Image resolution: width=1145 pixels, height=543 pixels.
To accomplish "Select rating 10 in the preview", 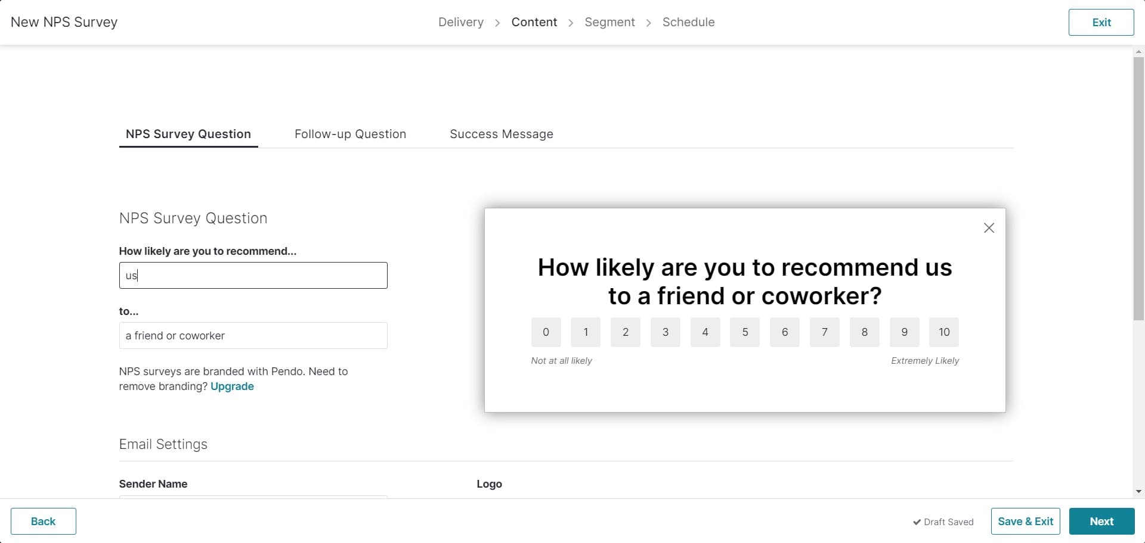I will [x=944, y=332].
